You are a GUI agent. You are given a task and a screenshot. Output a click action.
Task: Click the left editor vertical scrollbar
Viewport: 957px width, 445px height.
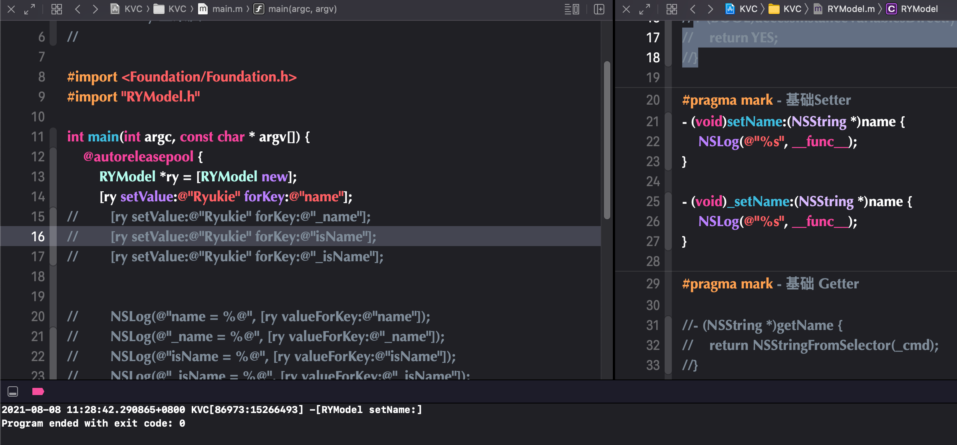(x=607, y=140)
